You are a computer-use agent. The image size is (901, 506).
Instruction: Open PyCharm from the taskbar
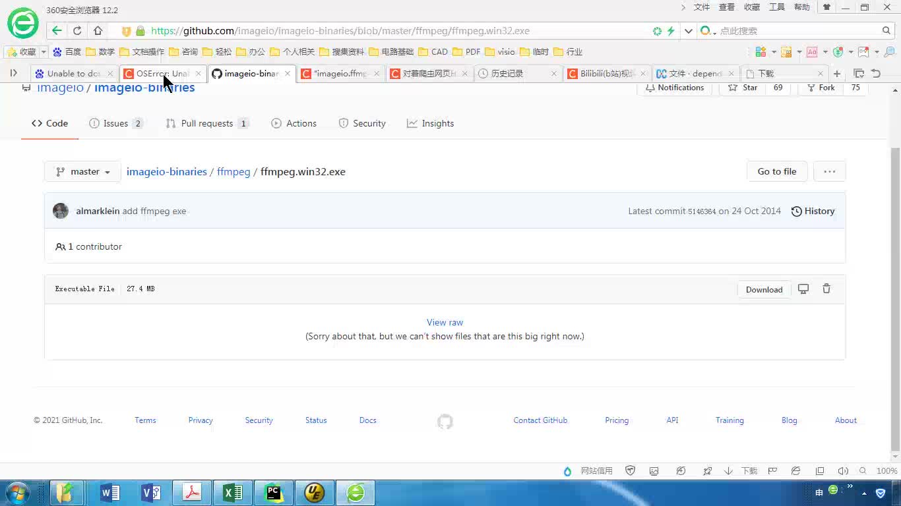tap(274, 493)
